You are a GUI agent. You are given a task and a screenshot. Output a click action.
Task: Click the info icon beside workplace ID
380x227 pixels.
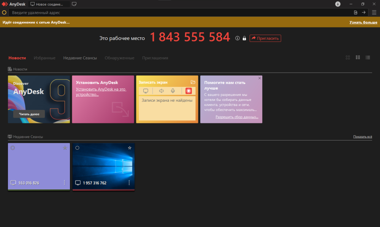point(237,38)
